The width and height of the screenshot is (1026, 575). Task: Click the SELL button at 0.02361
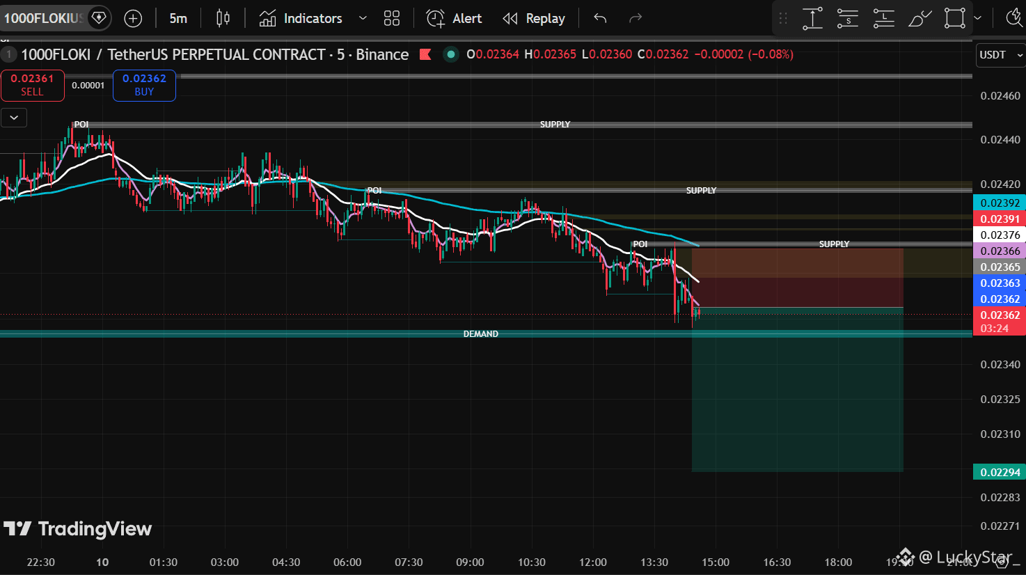point(32,86)
